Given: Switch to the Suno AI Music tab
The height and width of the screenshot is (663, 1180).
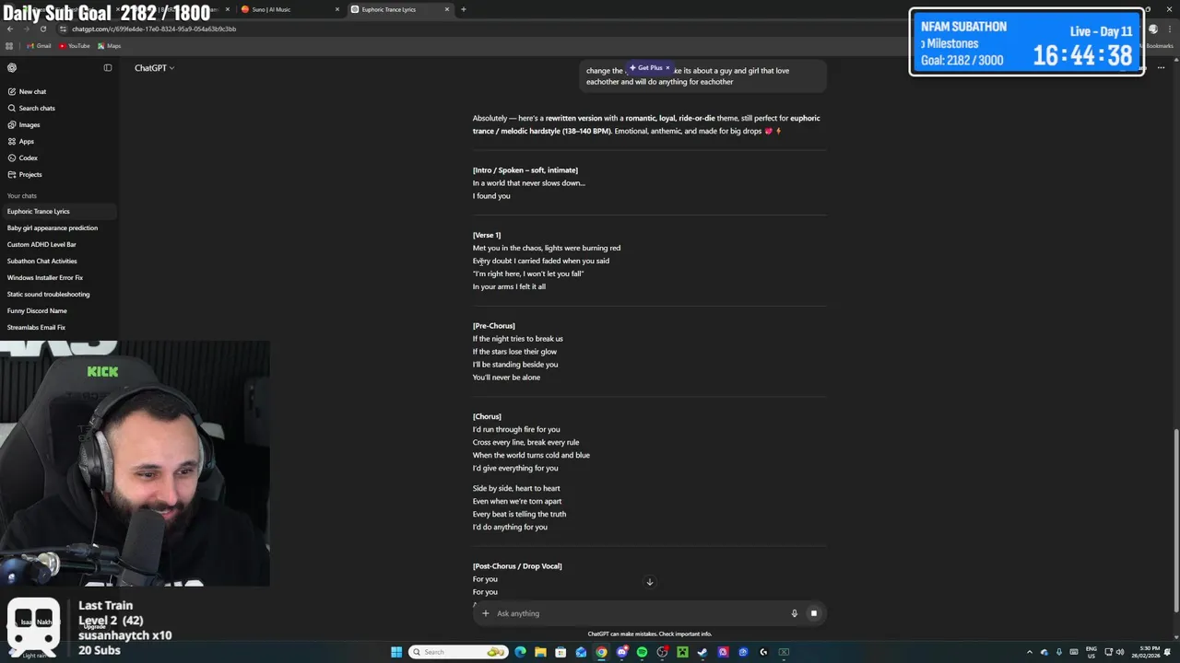Looking at the screenshot, I should (289, 9).
